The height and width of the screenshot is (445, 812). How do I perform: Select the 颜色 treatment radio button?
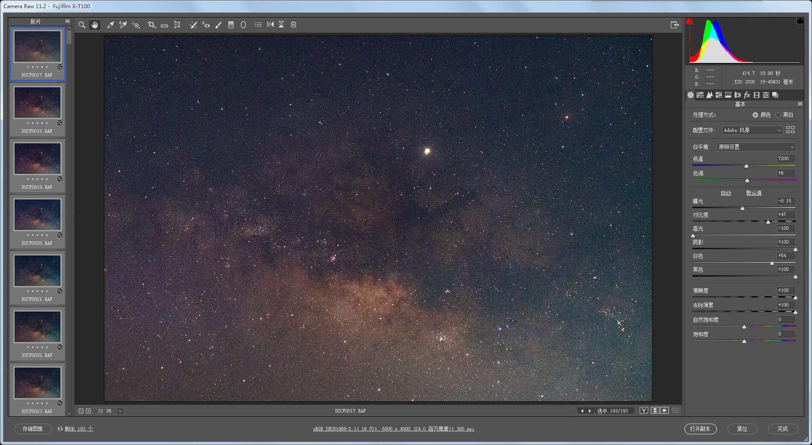click(x=755, y=115)
